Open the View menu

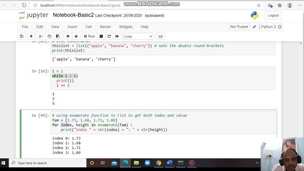coord(55,27)
